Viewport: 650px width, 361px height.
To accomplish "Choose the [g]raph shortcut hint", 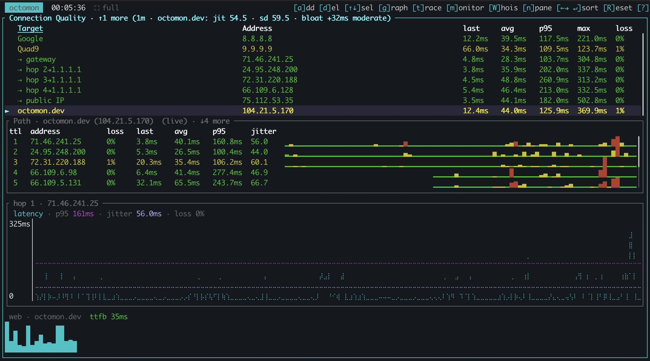I will tap(393, 8).
